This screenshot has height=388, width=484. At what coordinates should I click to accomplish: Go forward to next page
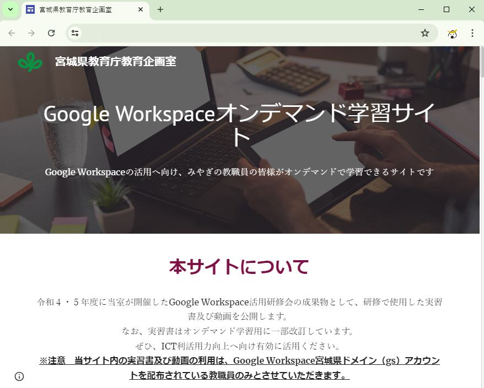pyautogui.click(x=31, y=33)
